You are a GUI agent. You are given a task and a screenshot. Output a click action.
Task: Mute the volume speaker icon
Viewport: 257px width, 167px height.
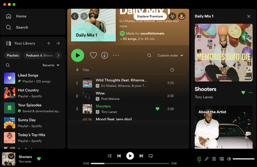point(229,159)
